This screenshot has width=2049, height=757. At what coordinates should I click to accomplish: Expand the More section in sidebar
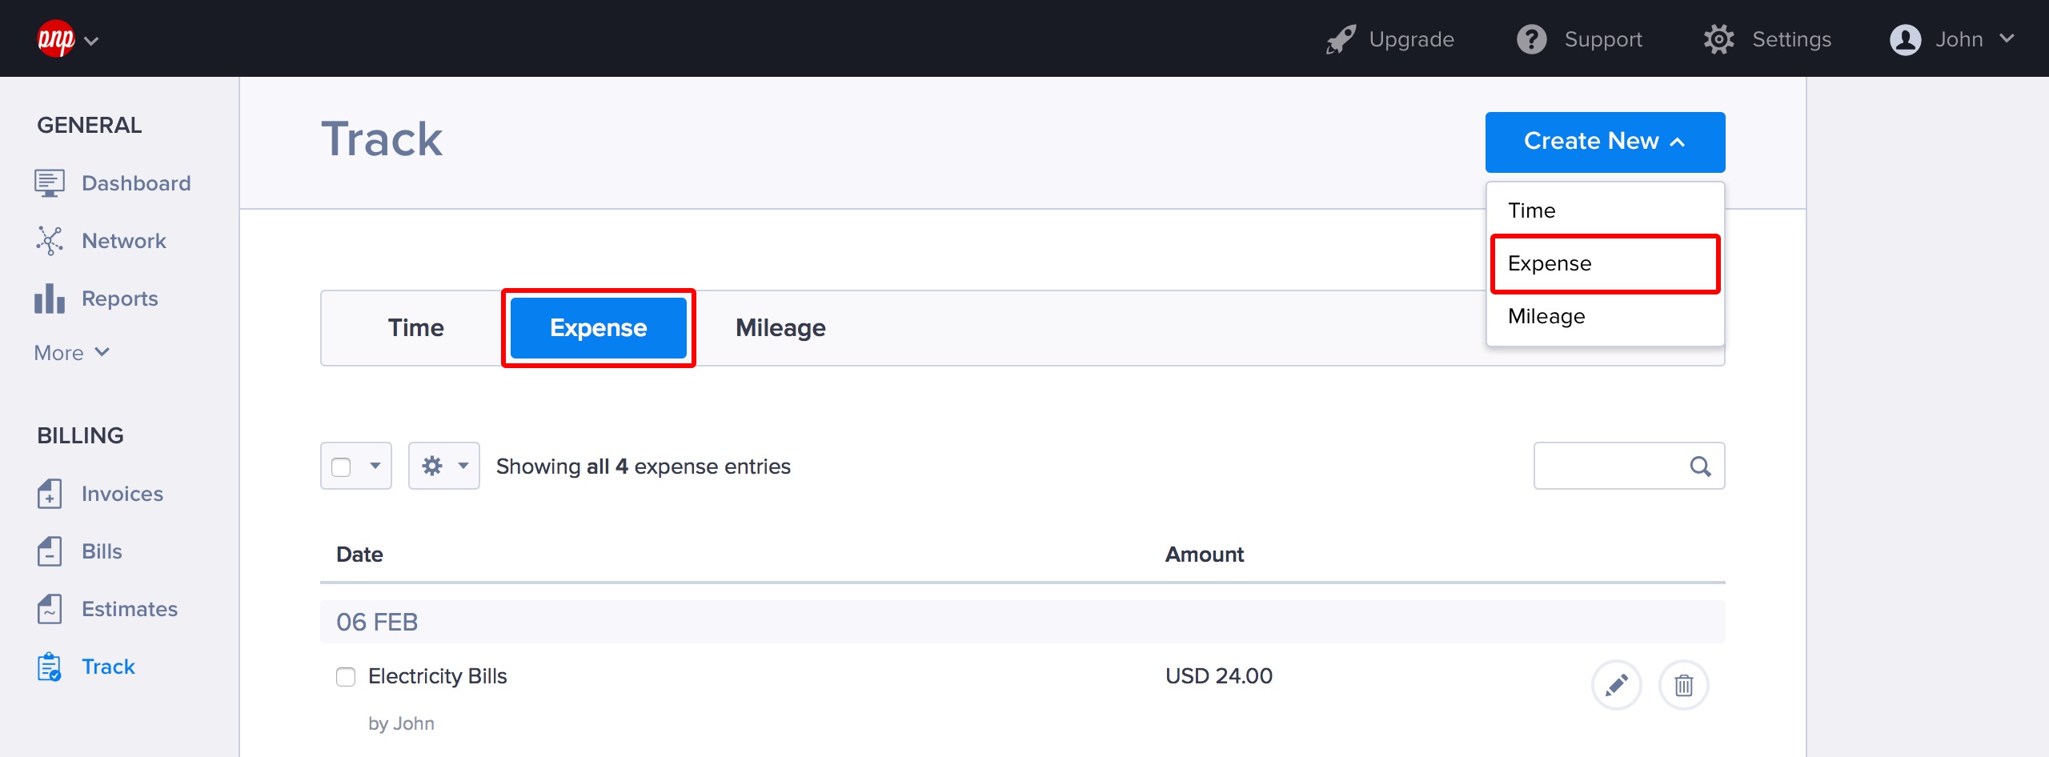[71, 353]
